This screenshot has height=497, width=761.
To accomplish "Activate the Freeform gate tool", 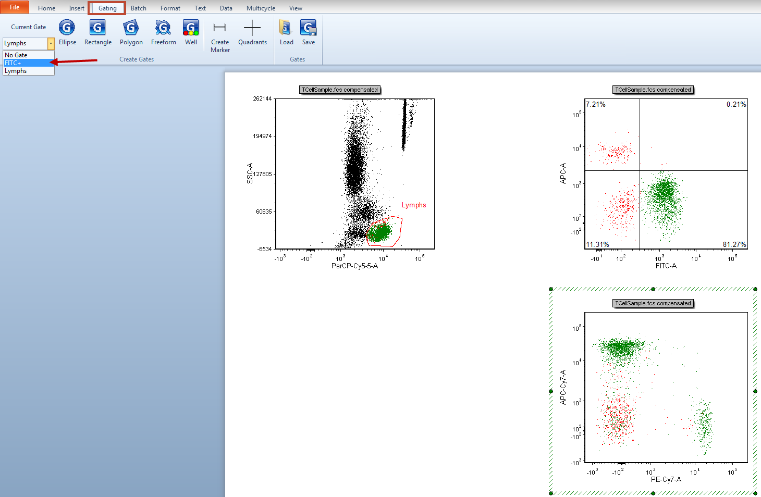I will (x=163, y=32).
